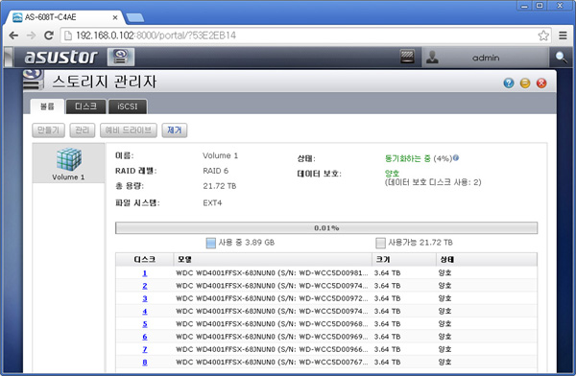Click the browser back arrow
The height and width of the screenshot is (376, 576).
tap(13, 35)
